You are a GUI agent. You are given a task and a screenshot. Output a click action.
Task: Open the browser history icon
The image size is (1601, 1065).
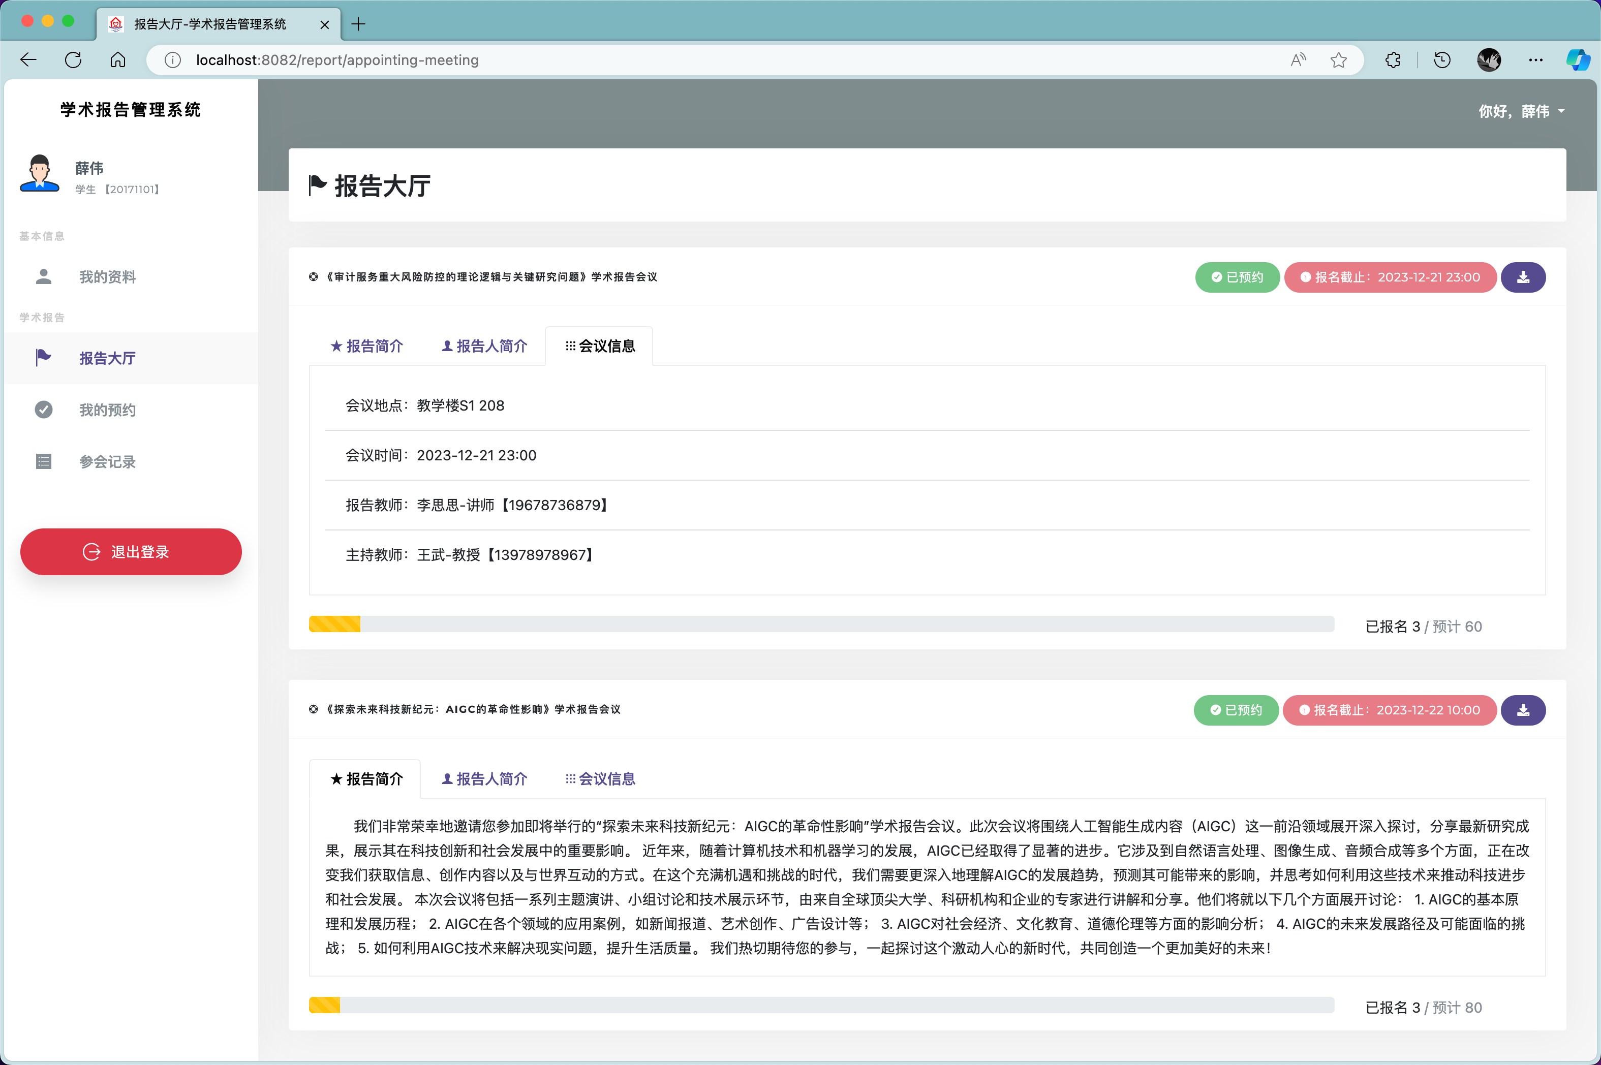[1442, 60]
